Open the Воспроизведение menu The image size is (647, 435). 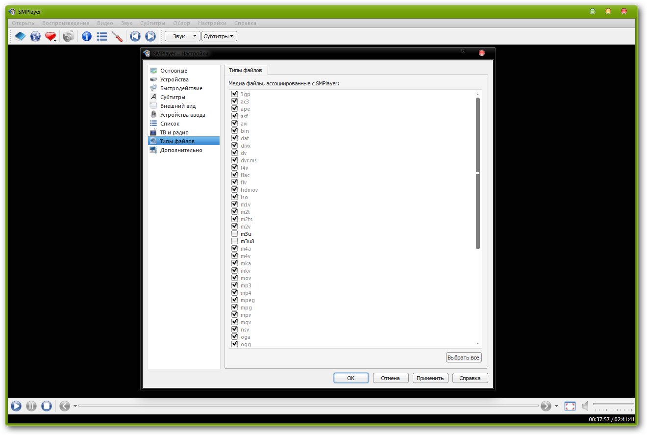(66, 23)
